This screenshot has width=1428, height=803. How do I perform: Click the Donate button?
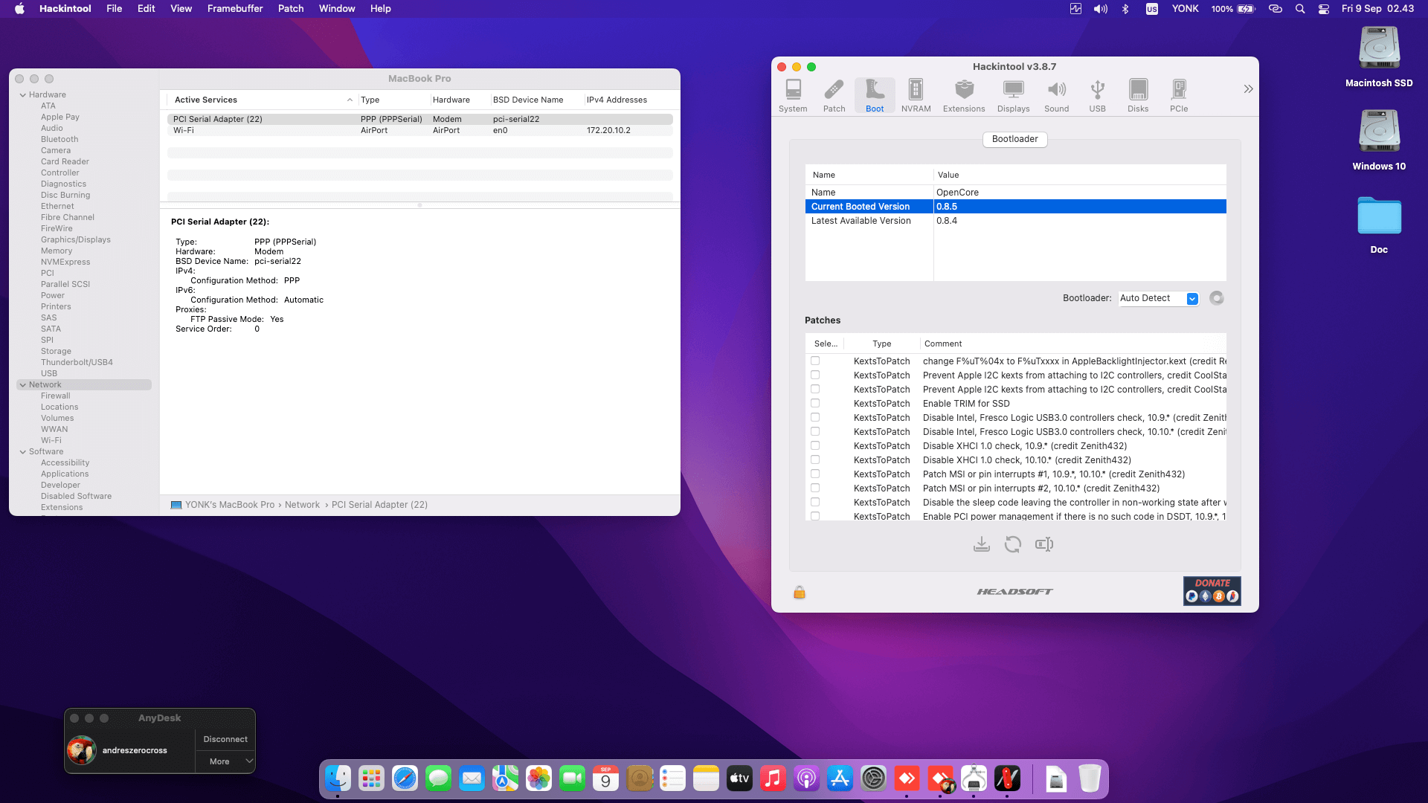point(1212,591)
